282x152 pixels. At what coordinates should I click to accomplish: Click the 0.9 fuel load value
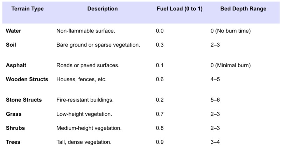click(160, 142)
